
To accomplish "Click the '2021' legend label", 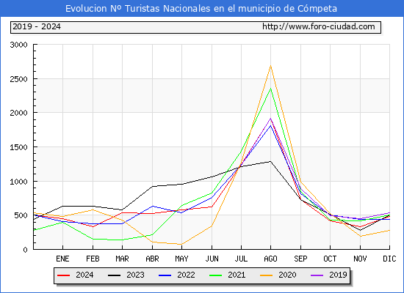I will (237, 275).
